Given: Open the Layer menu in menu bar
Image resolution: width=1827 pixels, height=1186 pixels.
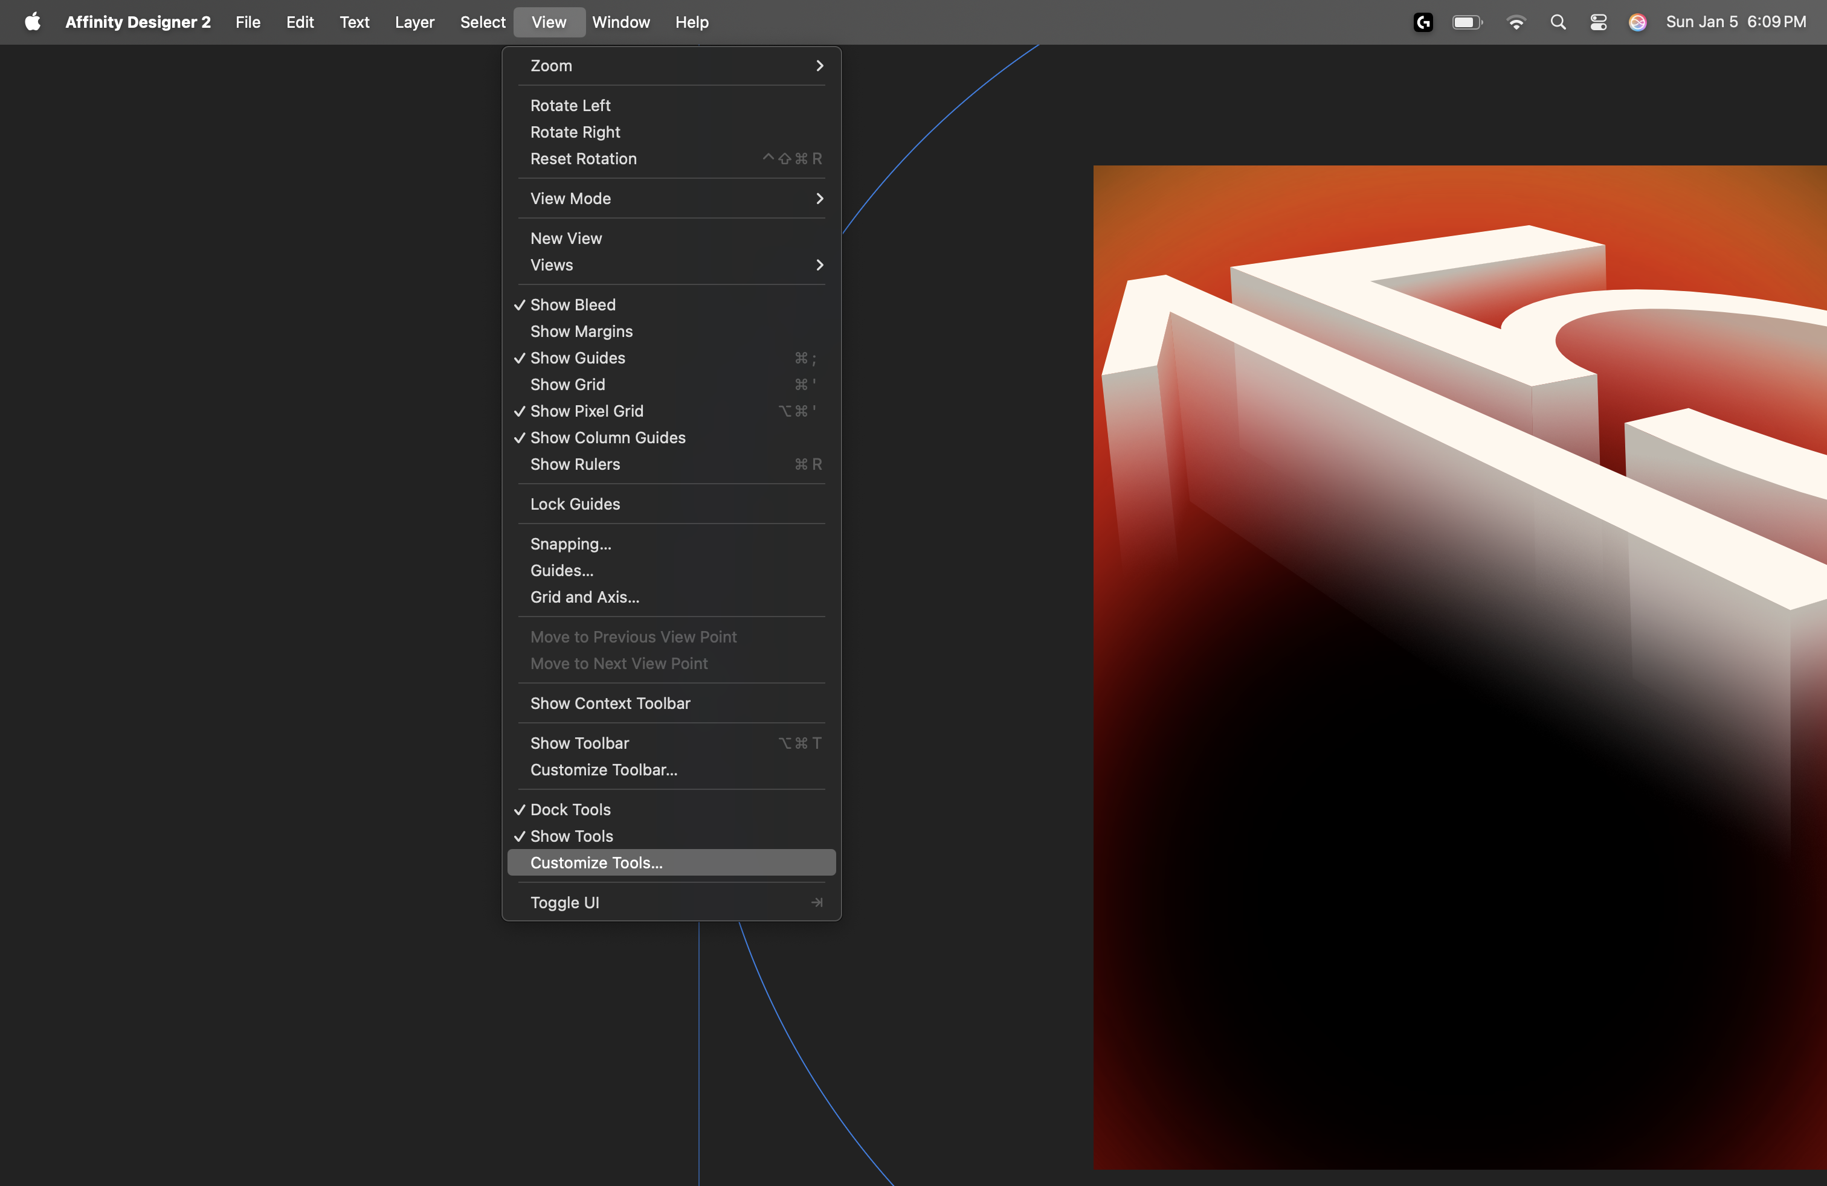Looking at the screenshot, I should pyautogui.click(x=414, y=22).
